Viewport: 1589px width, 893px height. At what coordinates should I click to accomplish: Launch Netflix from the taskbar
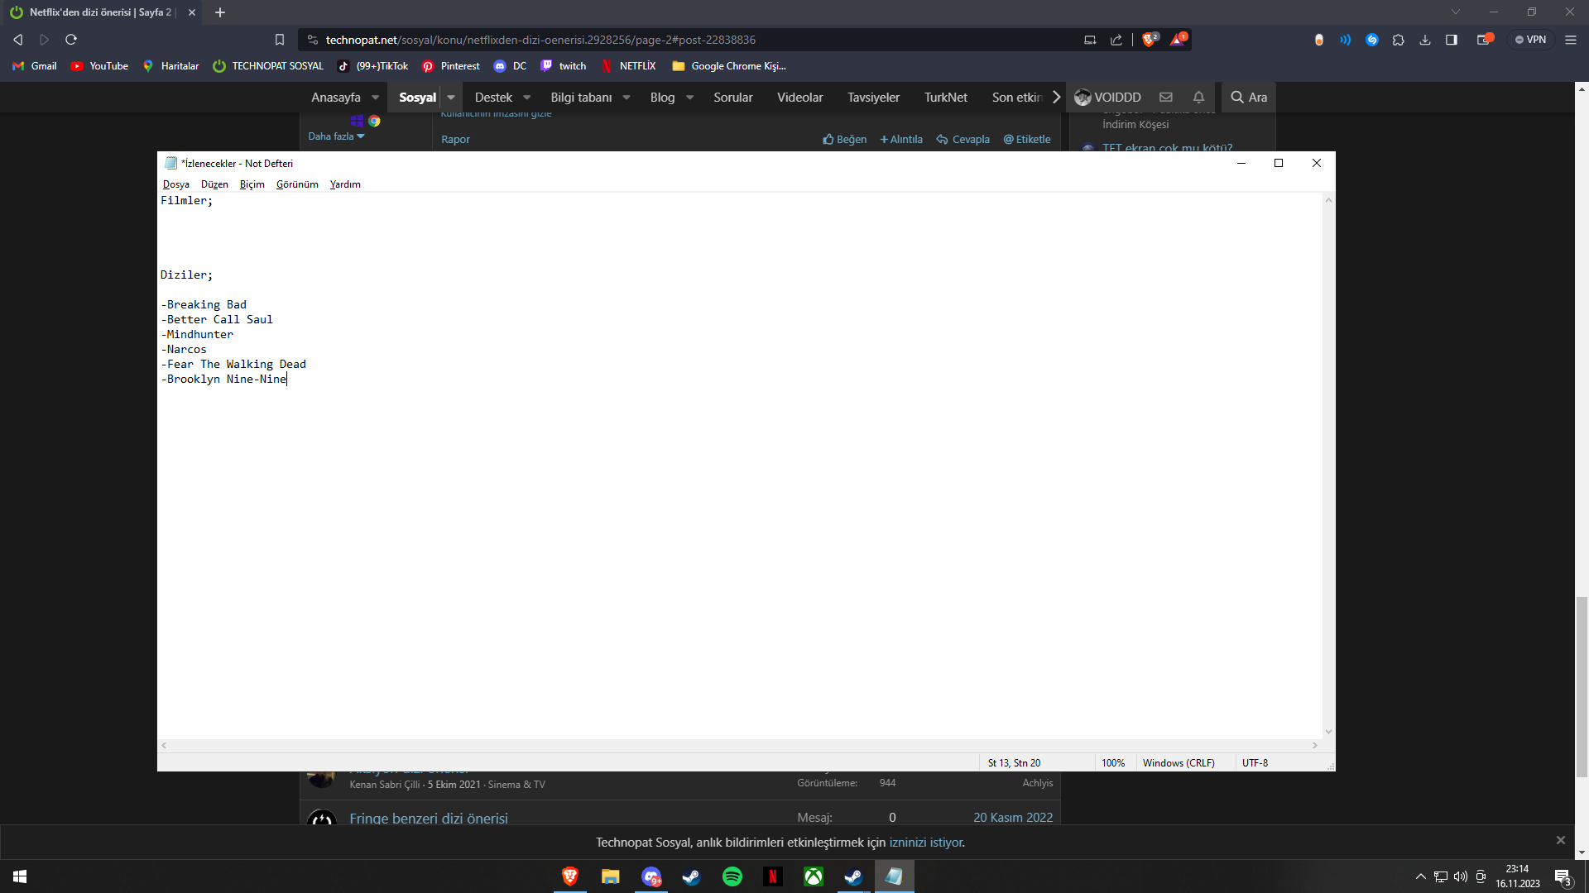tap(773, 876)
